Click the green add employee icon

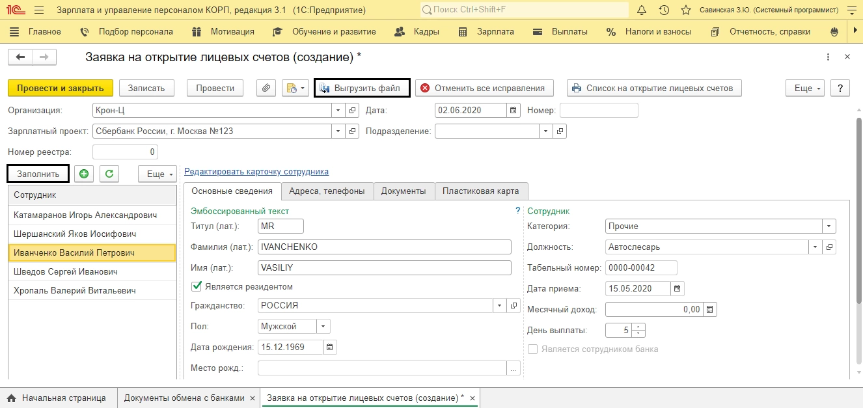[x=83, y=174]
